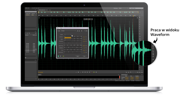Click Search Help field
This screenshot has width=180, height=96.
point(136,8)
